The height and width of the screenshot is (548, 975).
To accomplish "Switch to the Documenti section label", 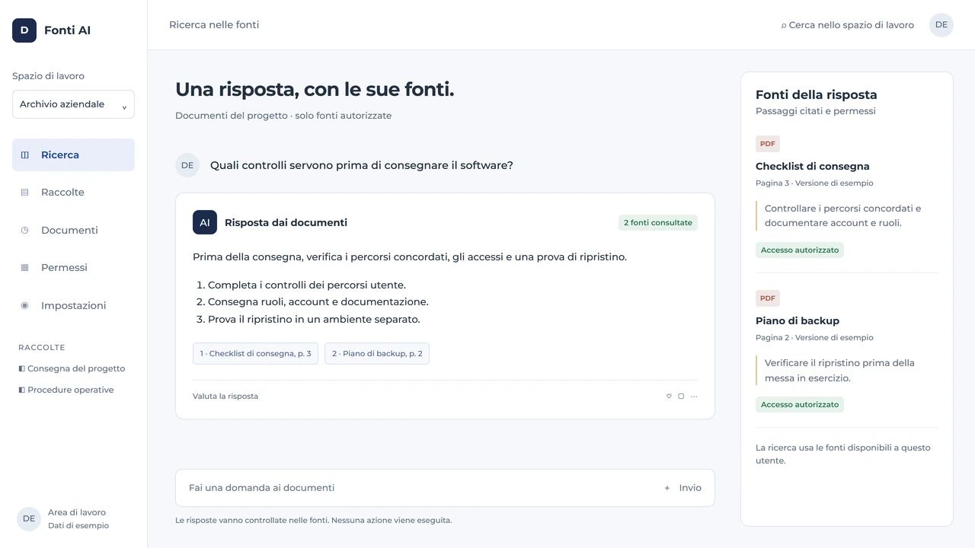I will tap(69, 230).
